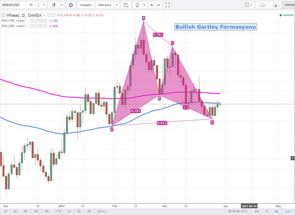Viewport: 295px width, 215px height.
Task: Hide the EMA 100 indicator
Action: tap(32, 20)
